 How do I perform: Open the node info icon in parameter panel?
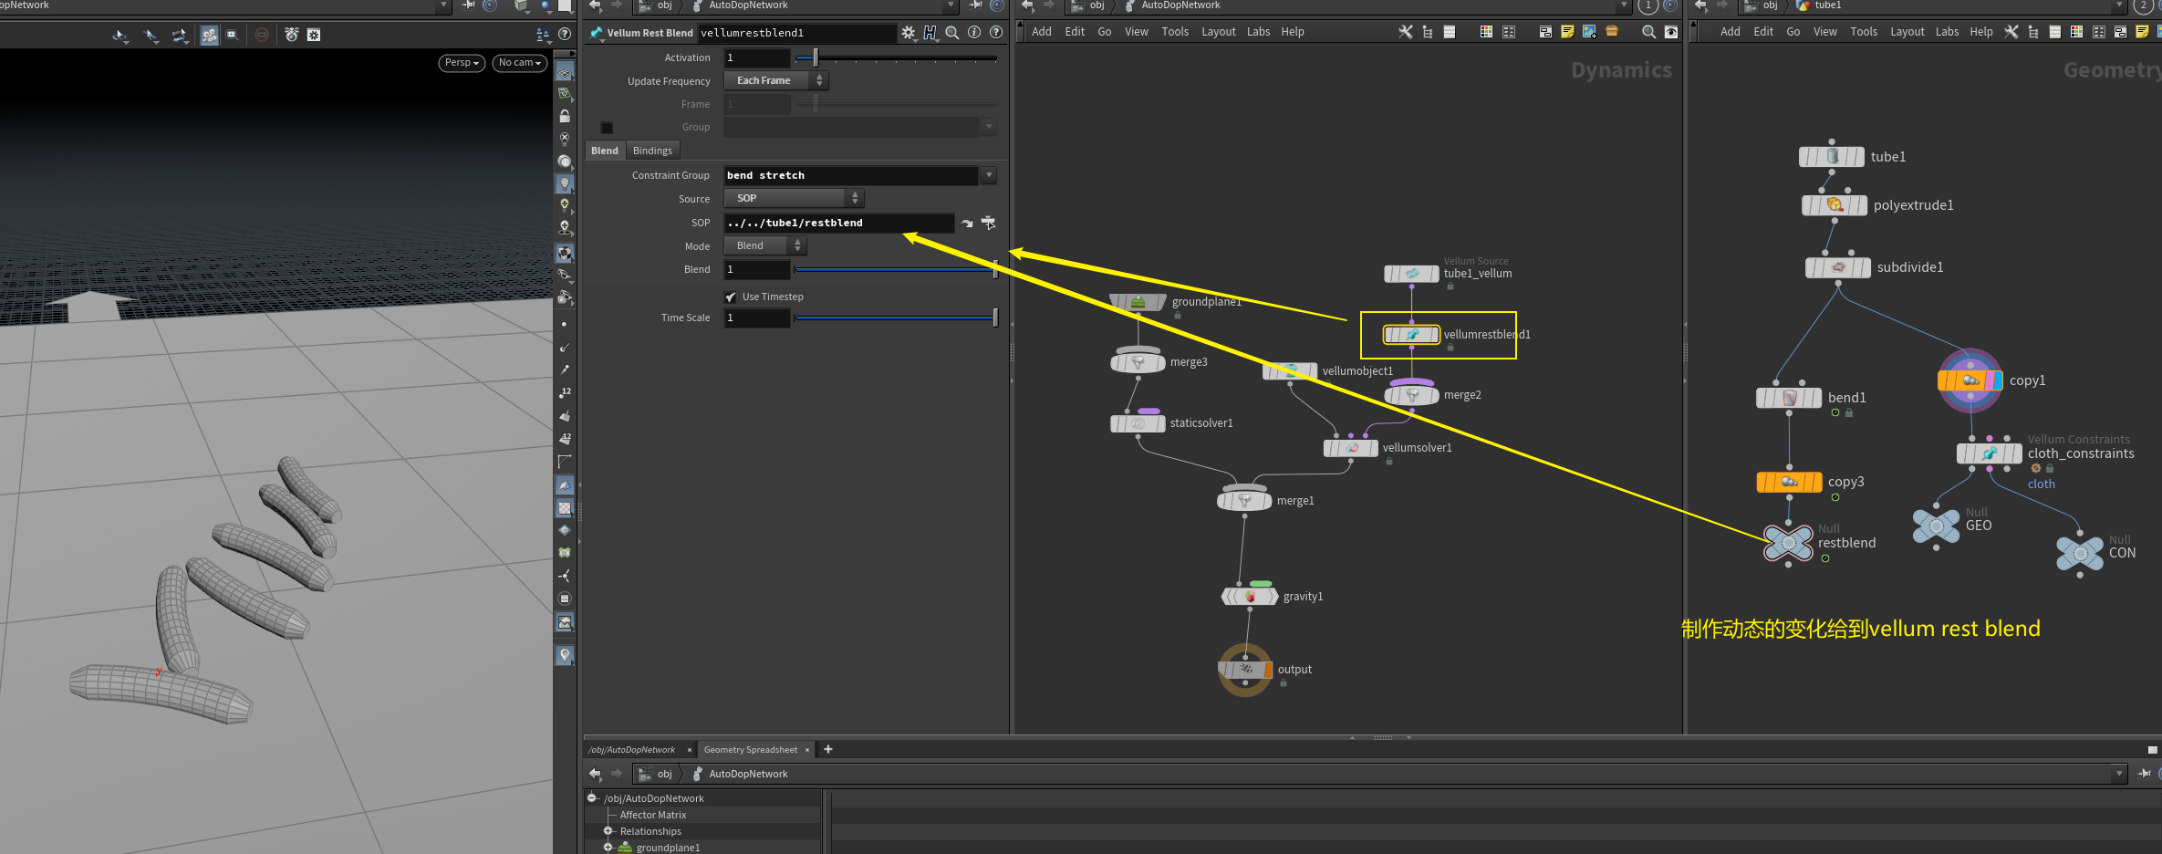click(974, 33)
